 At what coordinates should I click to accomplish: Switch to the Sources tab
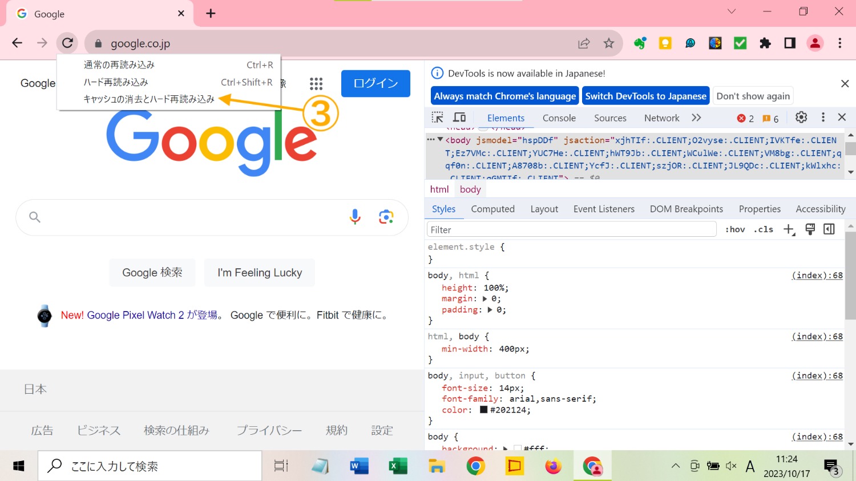(610, 118)
